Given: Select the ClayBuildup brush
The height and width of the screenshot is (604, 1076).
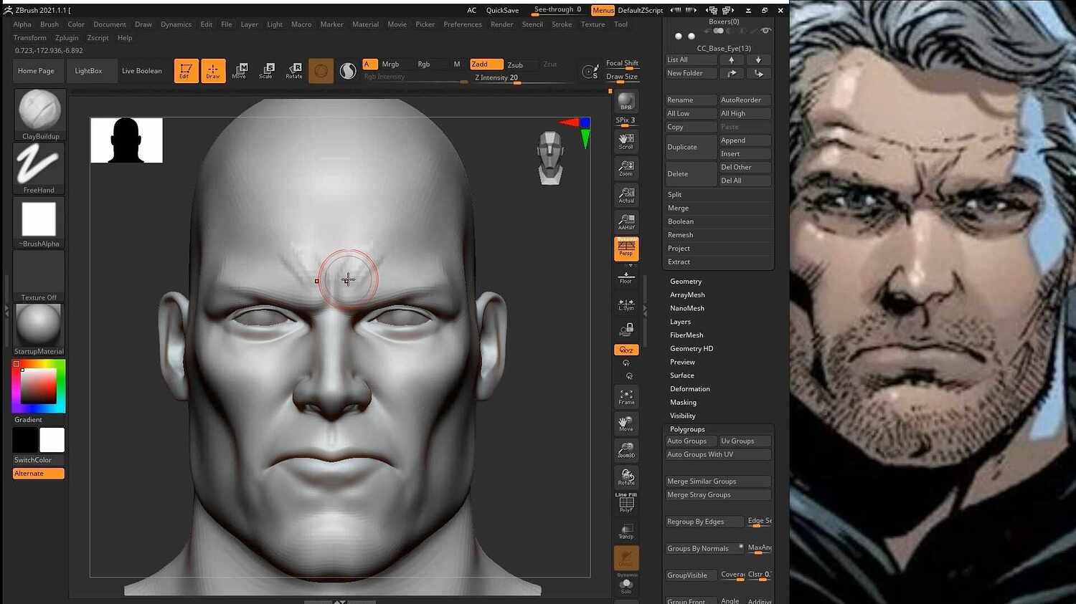Looking at the screenshot, I should (x=38, y=111).
